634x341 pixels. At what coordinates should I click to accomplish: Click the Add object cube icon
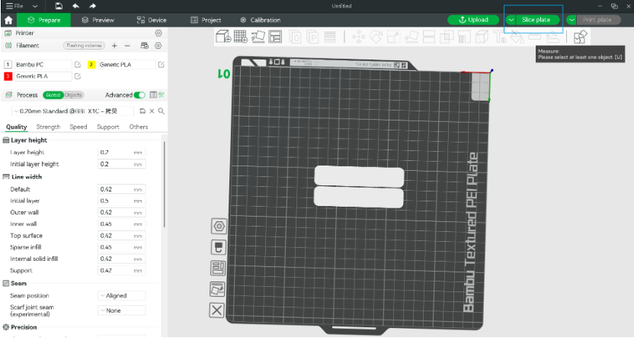223,37
